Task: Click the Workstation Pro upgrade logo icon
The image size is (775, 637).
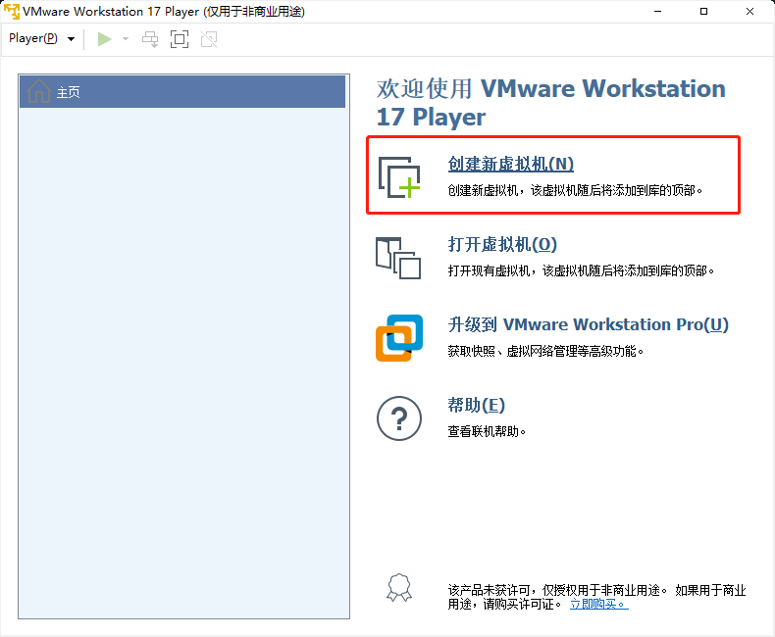Action: 399,338
